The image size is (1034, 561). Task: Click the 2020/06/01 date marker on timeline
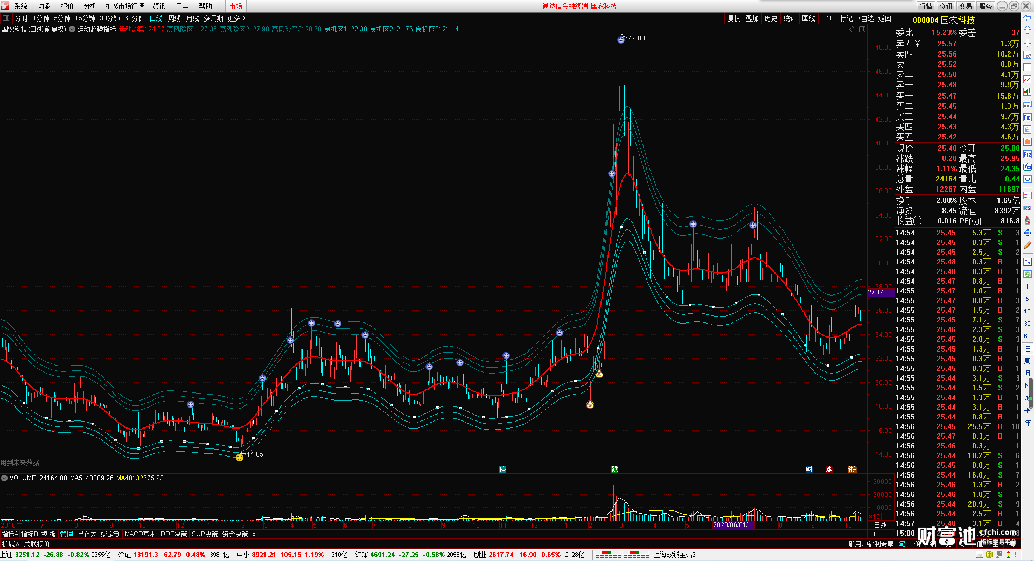[x=733, y=525]
